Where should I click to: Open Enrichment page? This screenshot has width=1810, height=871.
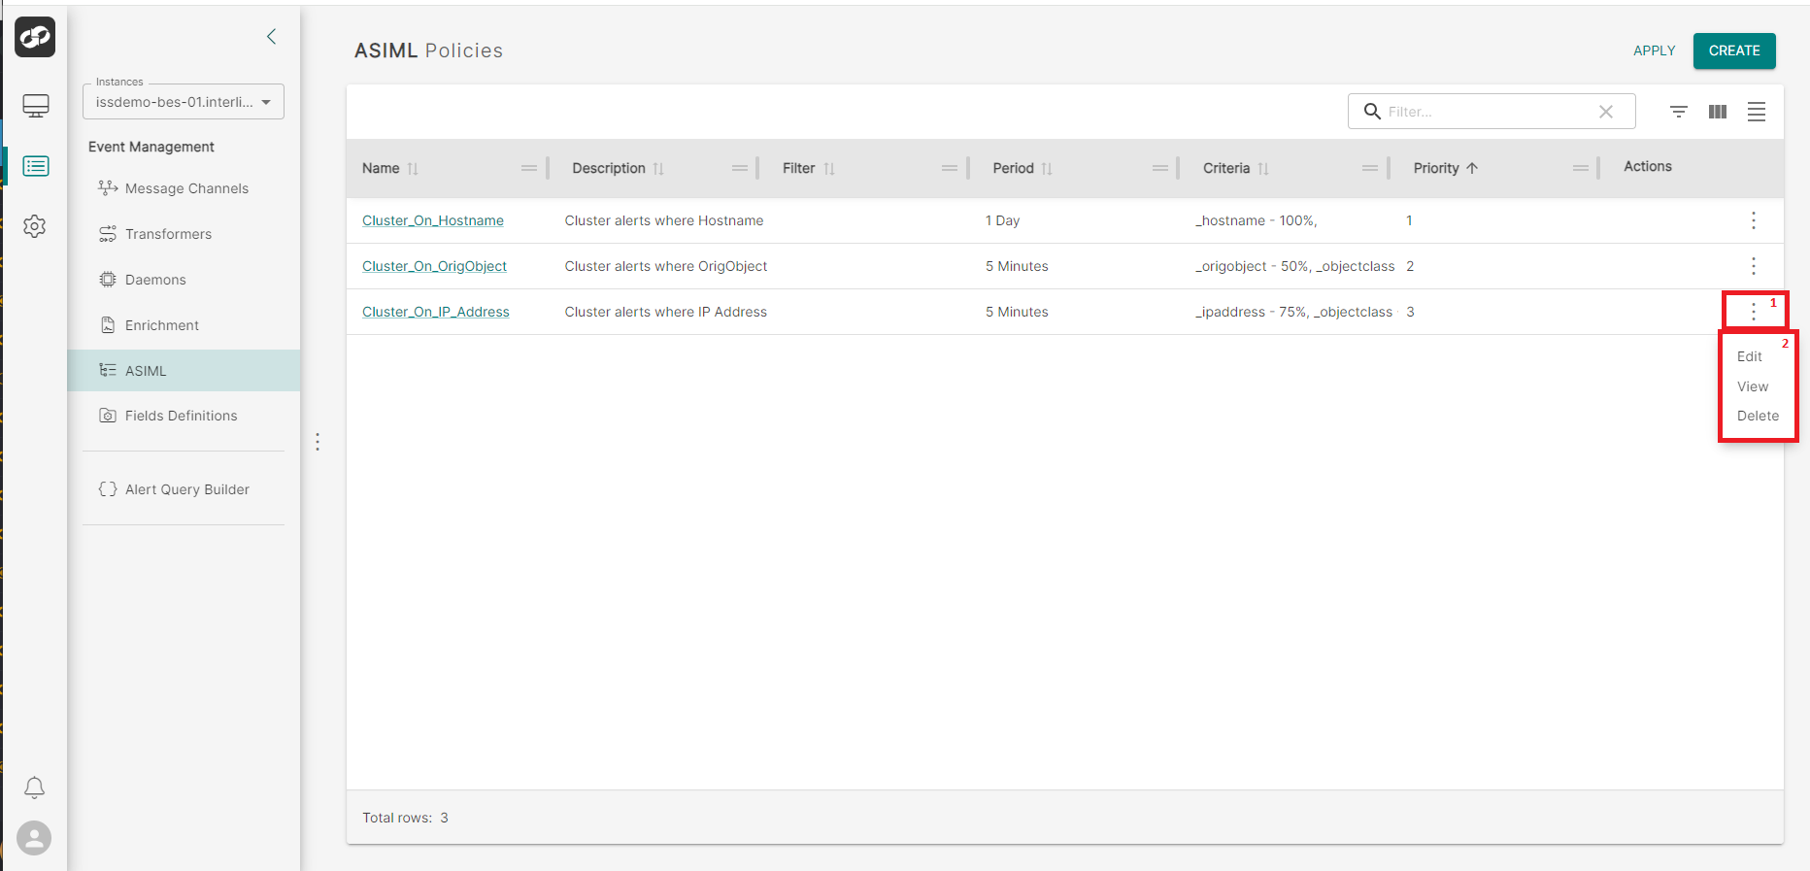tap(161, 325)
